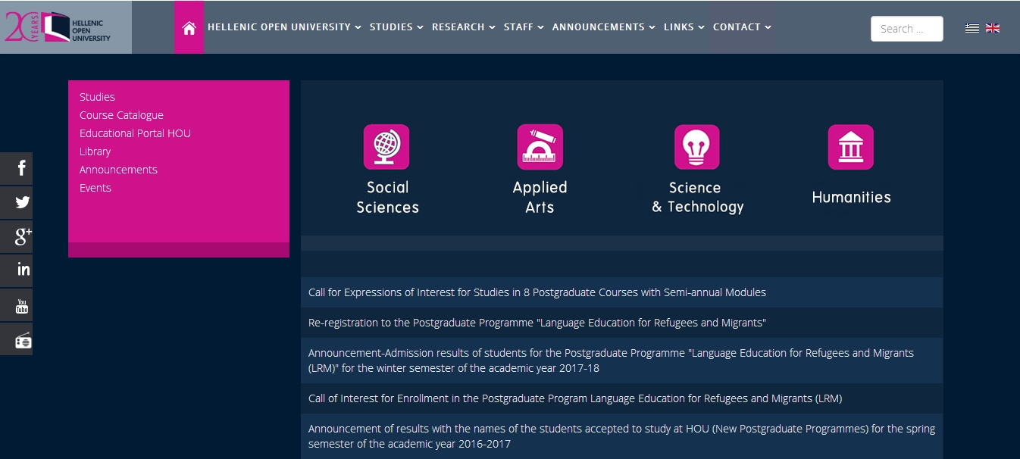The height and width of the screenshot is (459, 1020).
Task: Select the Humanities building icon
Action: (x=851, y=147)
